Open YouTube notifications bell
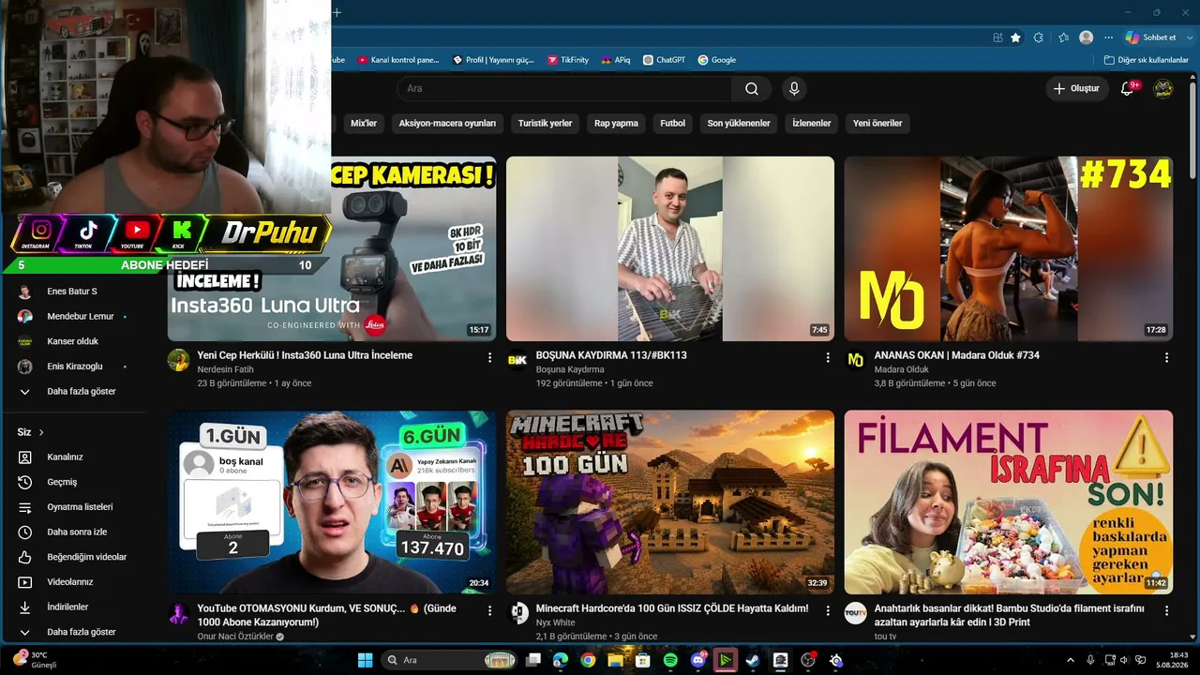The image size is (1200, 675). click(x=1128, y=88)
